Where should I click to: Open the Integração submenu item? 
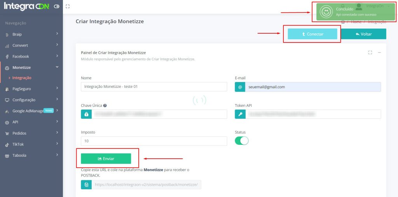(22, 78)
